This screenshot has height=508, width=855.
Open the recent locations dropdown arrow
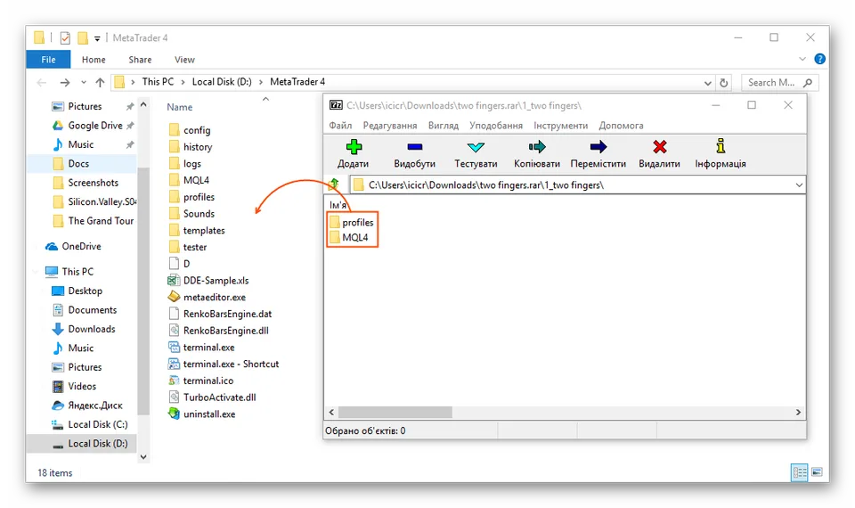[x=84, y=82]
